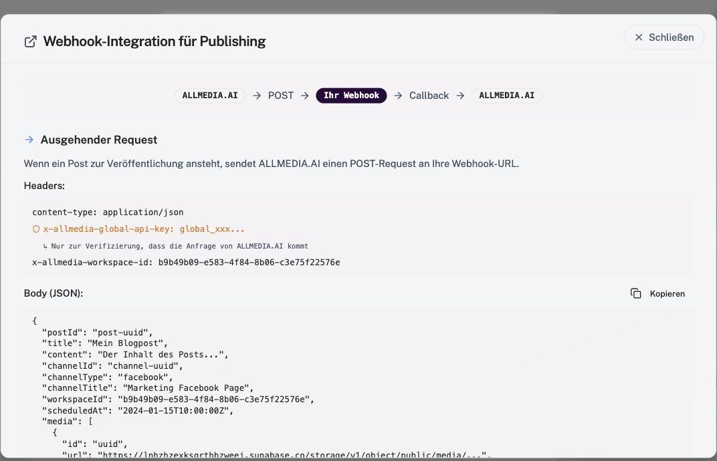Viewport: 717px width, 461px height.
Task: Click the Callback label in flow diagram
Action: tap(429, 96)
